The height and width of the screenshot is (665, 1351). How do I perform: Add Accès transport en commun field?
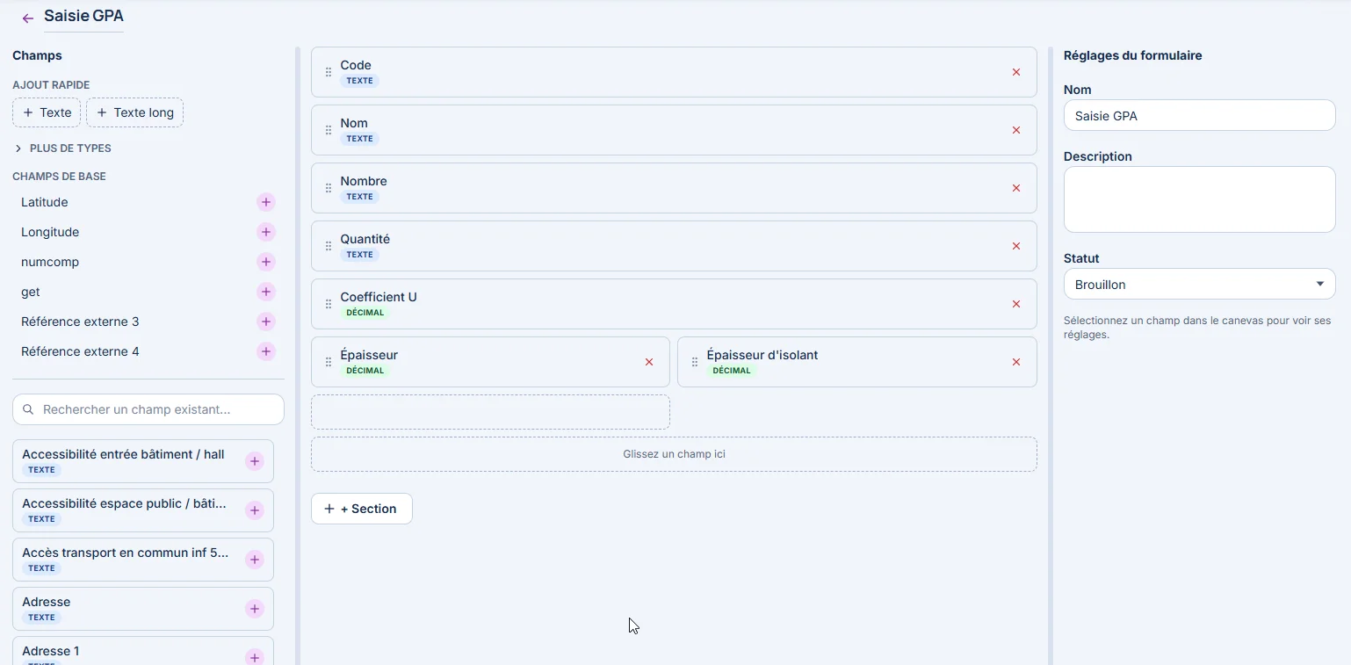pyautogui.click(x=255, y=560)
